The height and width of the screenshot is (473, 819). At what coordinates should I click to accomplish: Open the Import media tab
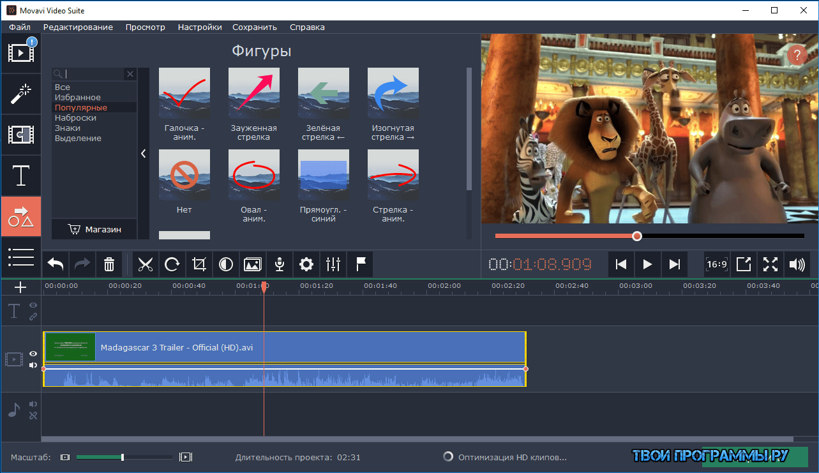[20, 54]
